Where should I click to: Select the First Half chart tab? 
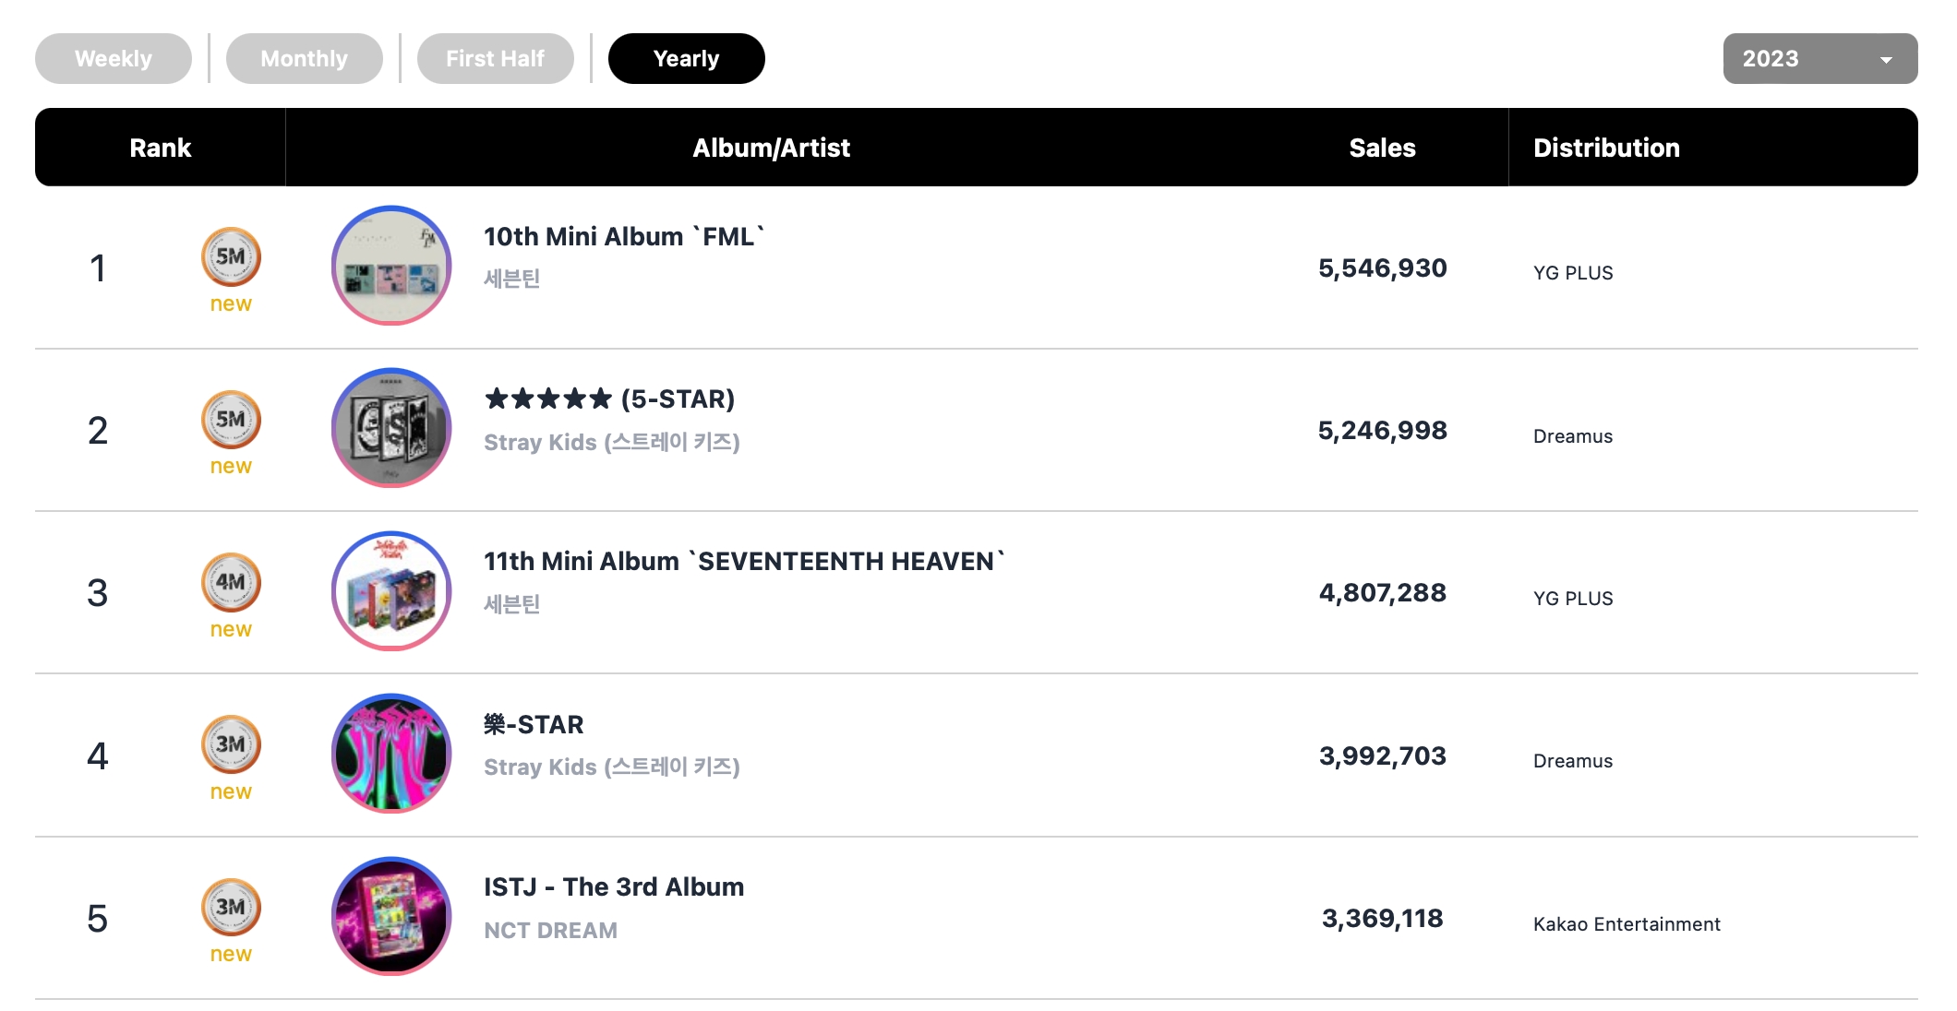pos(496,58)
